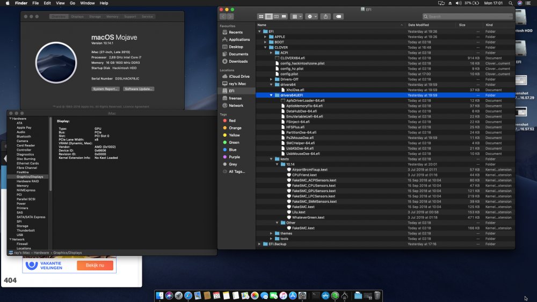Collapse the top-level EFI folder
Image resolution: width=537 pixels, height=302 pixels.
click(259, 32)
